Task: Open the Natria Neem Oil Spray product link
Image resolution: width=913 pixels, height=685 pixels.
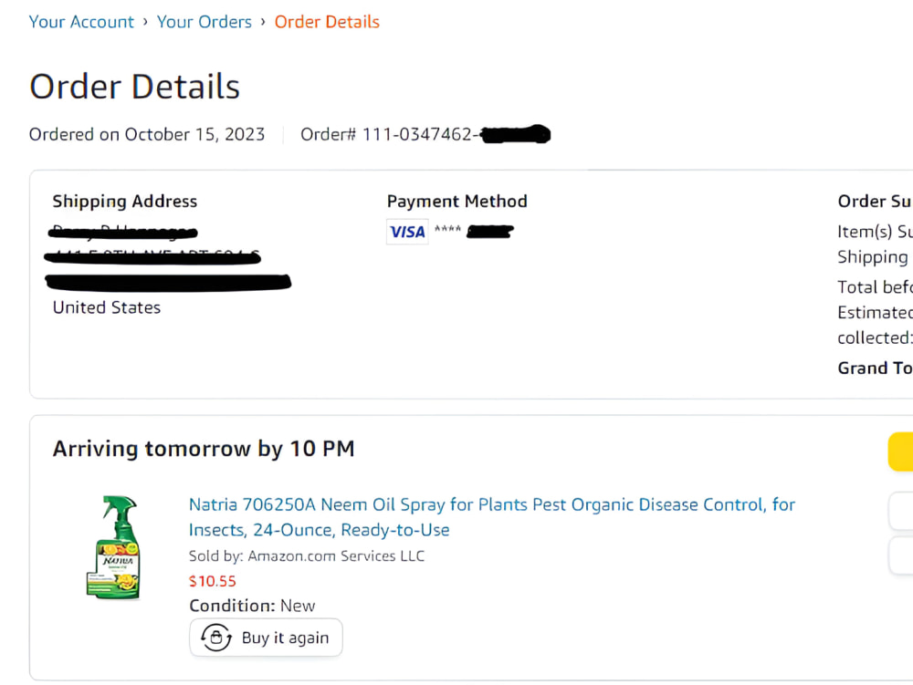Action: (492, 517)
